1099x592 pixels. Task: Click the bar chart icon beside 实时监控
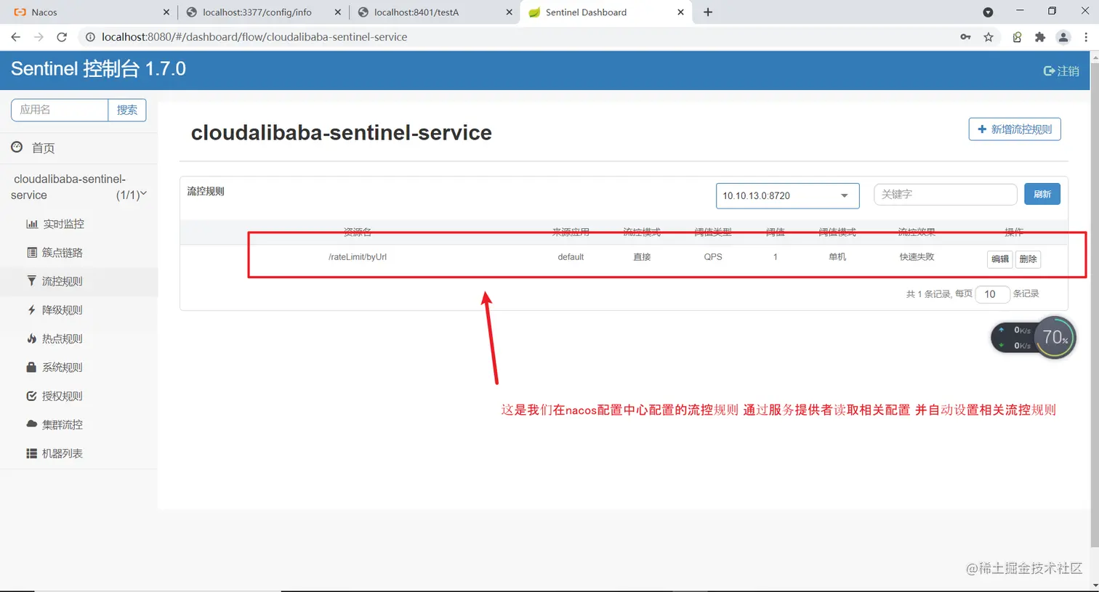click(x=32, y=224)
